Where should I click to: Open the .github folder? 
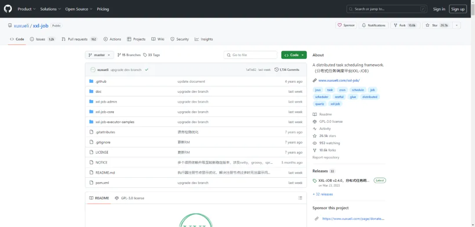click(101, 81)
